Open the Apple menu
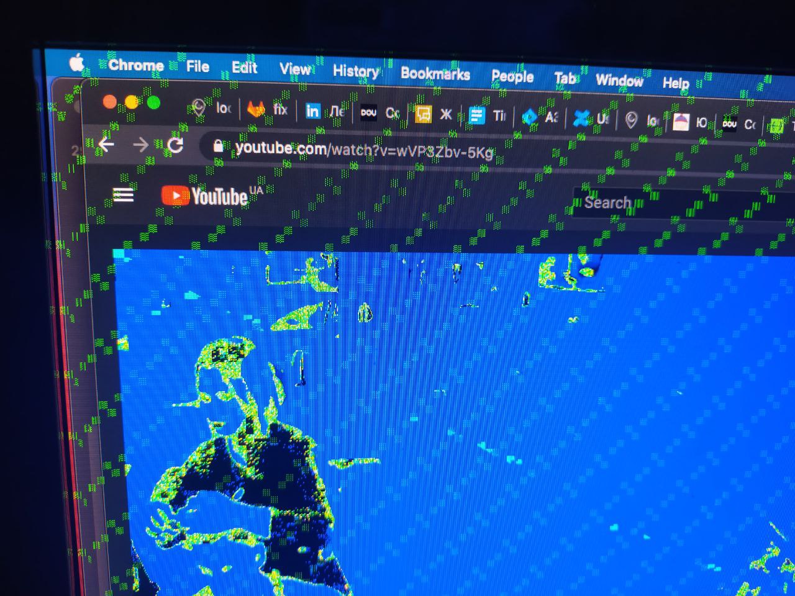The width and height of the screenshot is (795, 596). [x=76, y=63]
